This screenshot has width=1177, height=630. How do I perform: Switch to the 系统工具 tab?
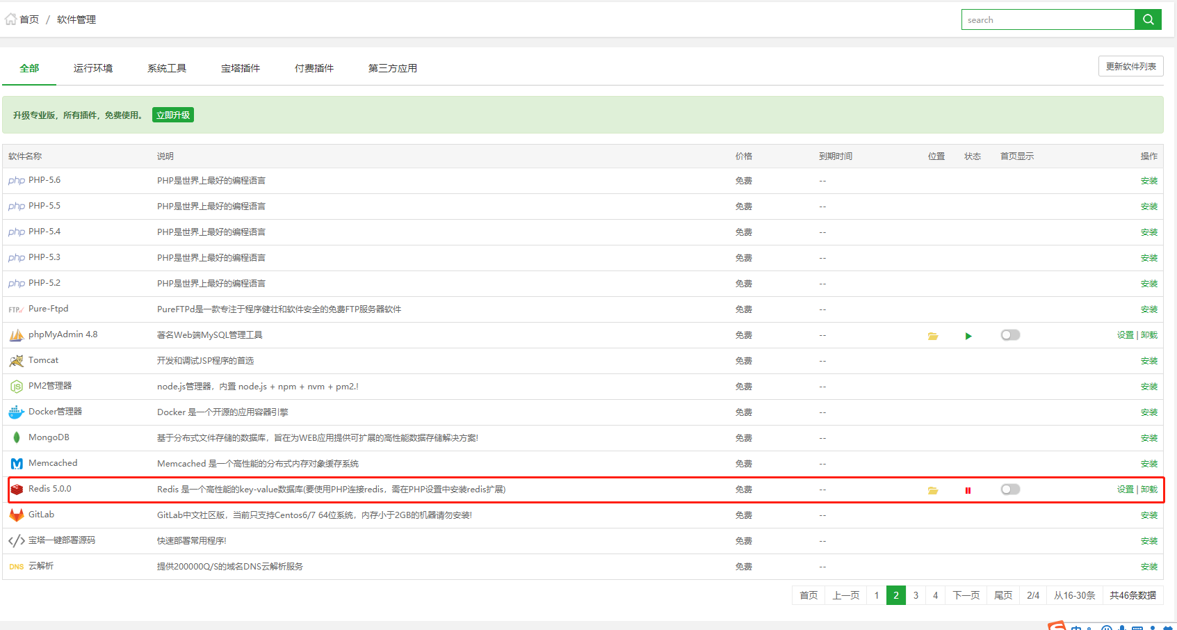(167, 68)
